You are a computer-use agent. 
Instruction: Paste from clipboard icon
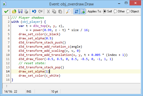coord(60,11)
